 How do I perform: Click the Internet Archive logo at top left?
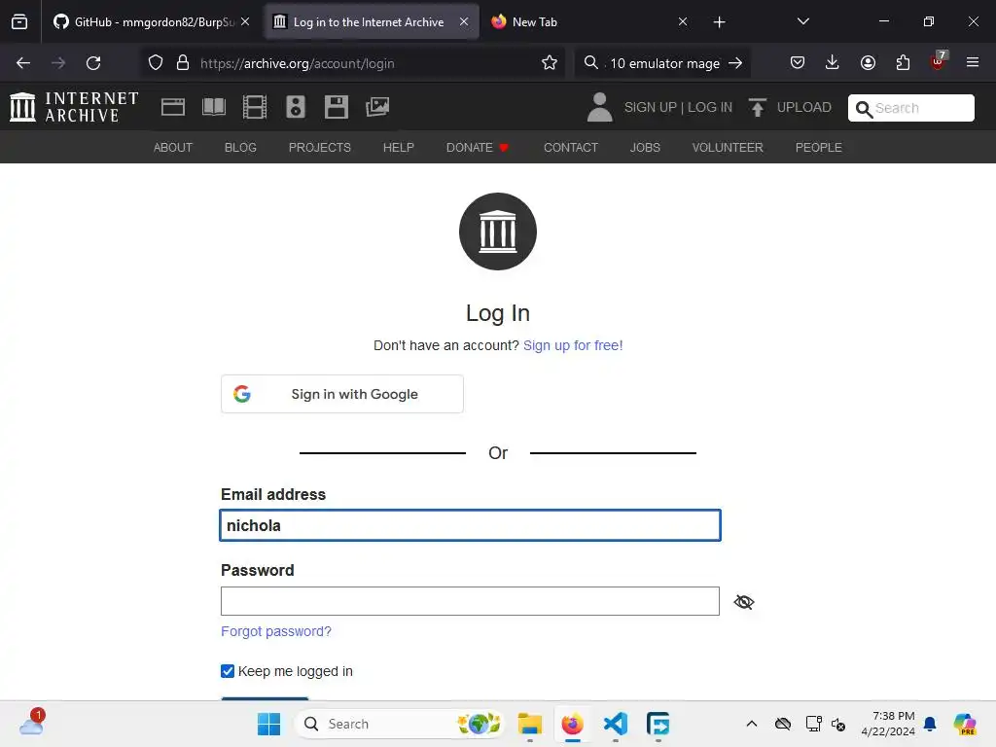point(74,107)
